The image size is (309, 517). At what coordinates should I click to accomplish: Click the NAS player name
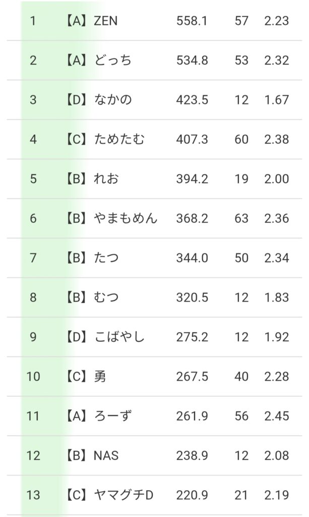[106, 455]
